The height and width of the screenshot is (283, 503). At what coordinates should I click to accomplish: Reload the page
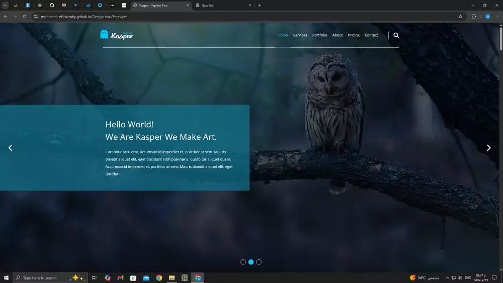pyautogui.click(x=24, y=17)
